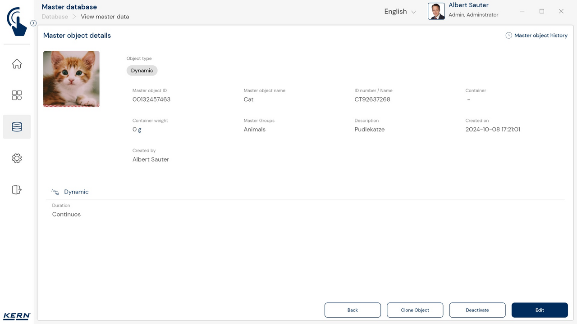The image size is (577, 324).
Task: Click the dynamic weighing icon in section header
Action: pos(55,192)
